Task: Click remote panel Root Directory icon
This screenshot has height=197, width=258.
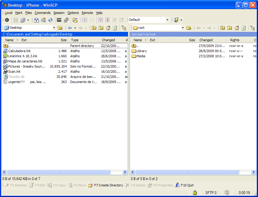Action: 229,28
